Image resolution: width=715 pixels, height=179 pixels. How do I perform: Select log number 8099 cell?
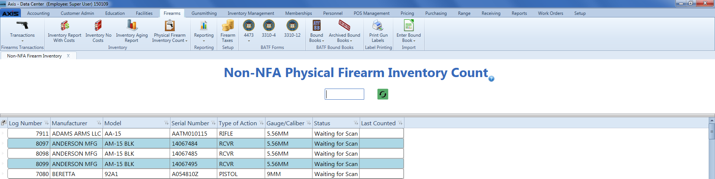point(29,164)
